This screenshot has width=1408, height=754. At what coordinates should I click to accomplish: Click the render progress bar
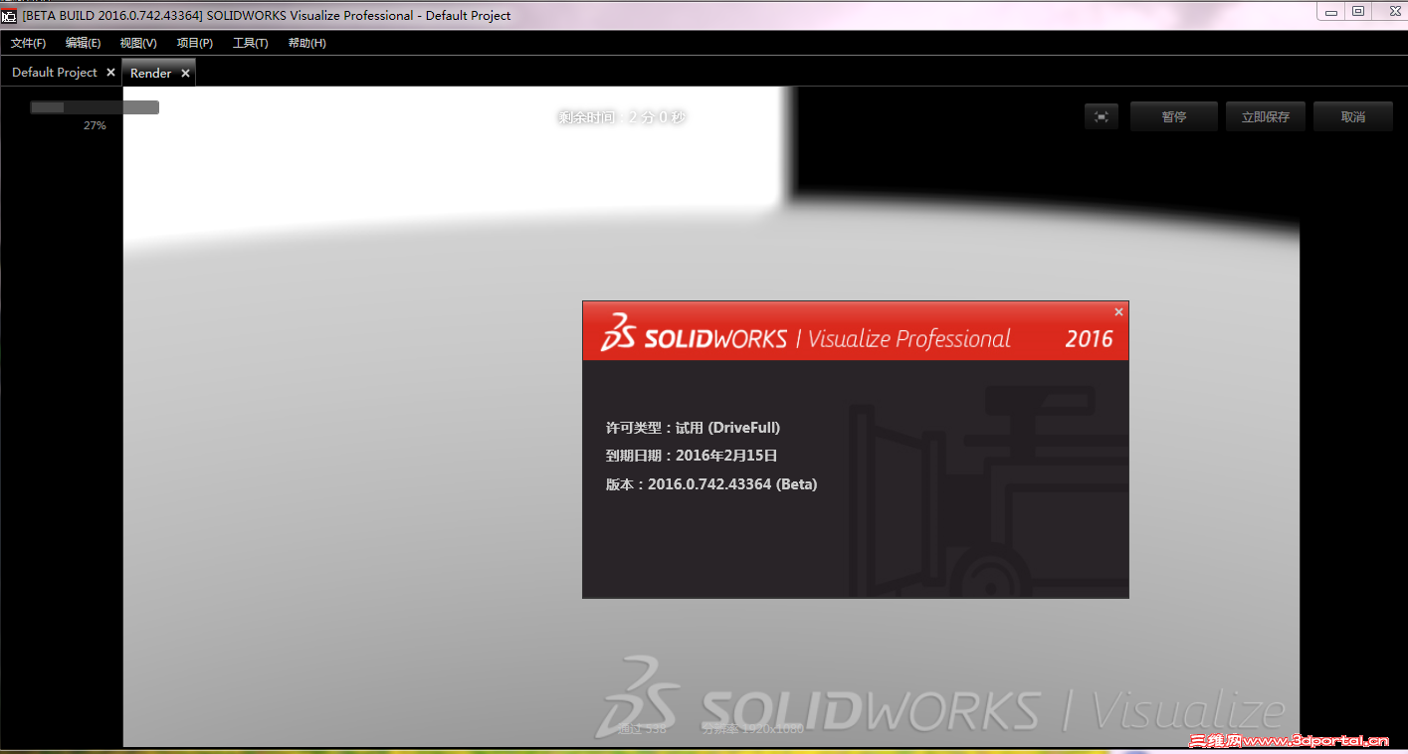(95, 107)
